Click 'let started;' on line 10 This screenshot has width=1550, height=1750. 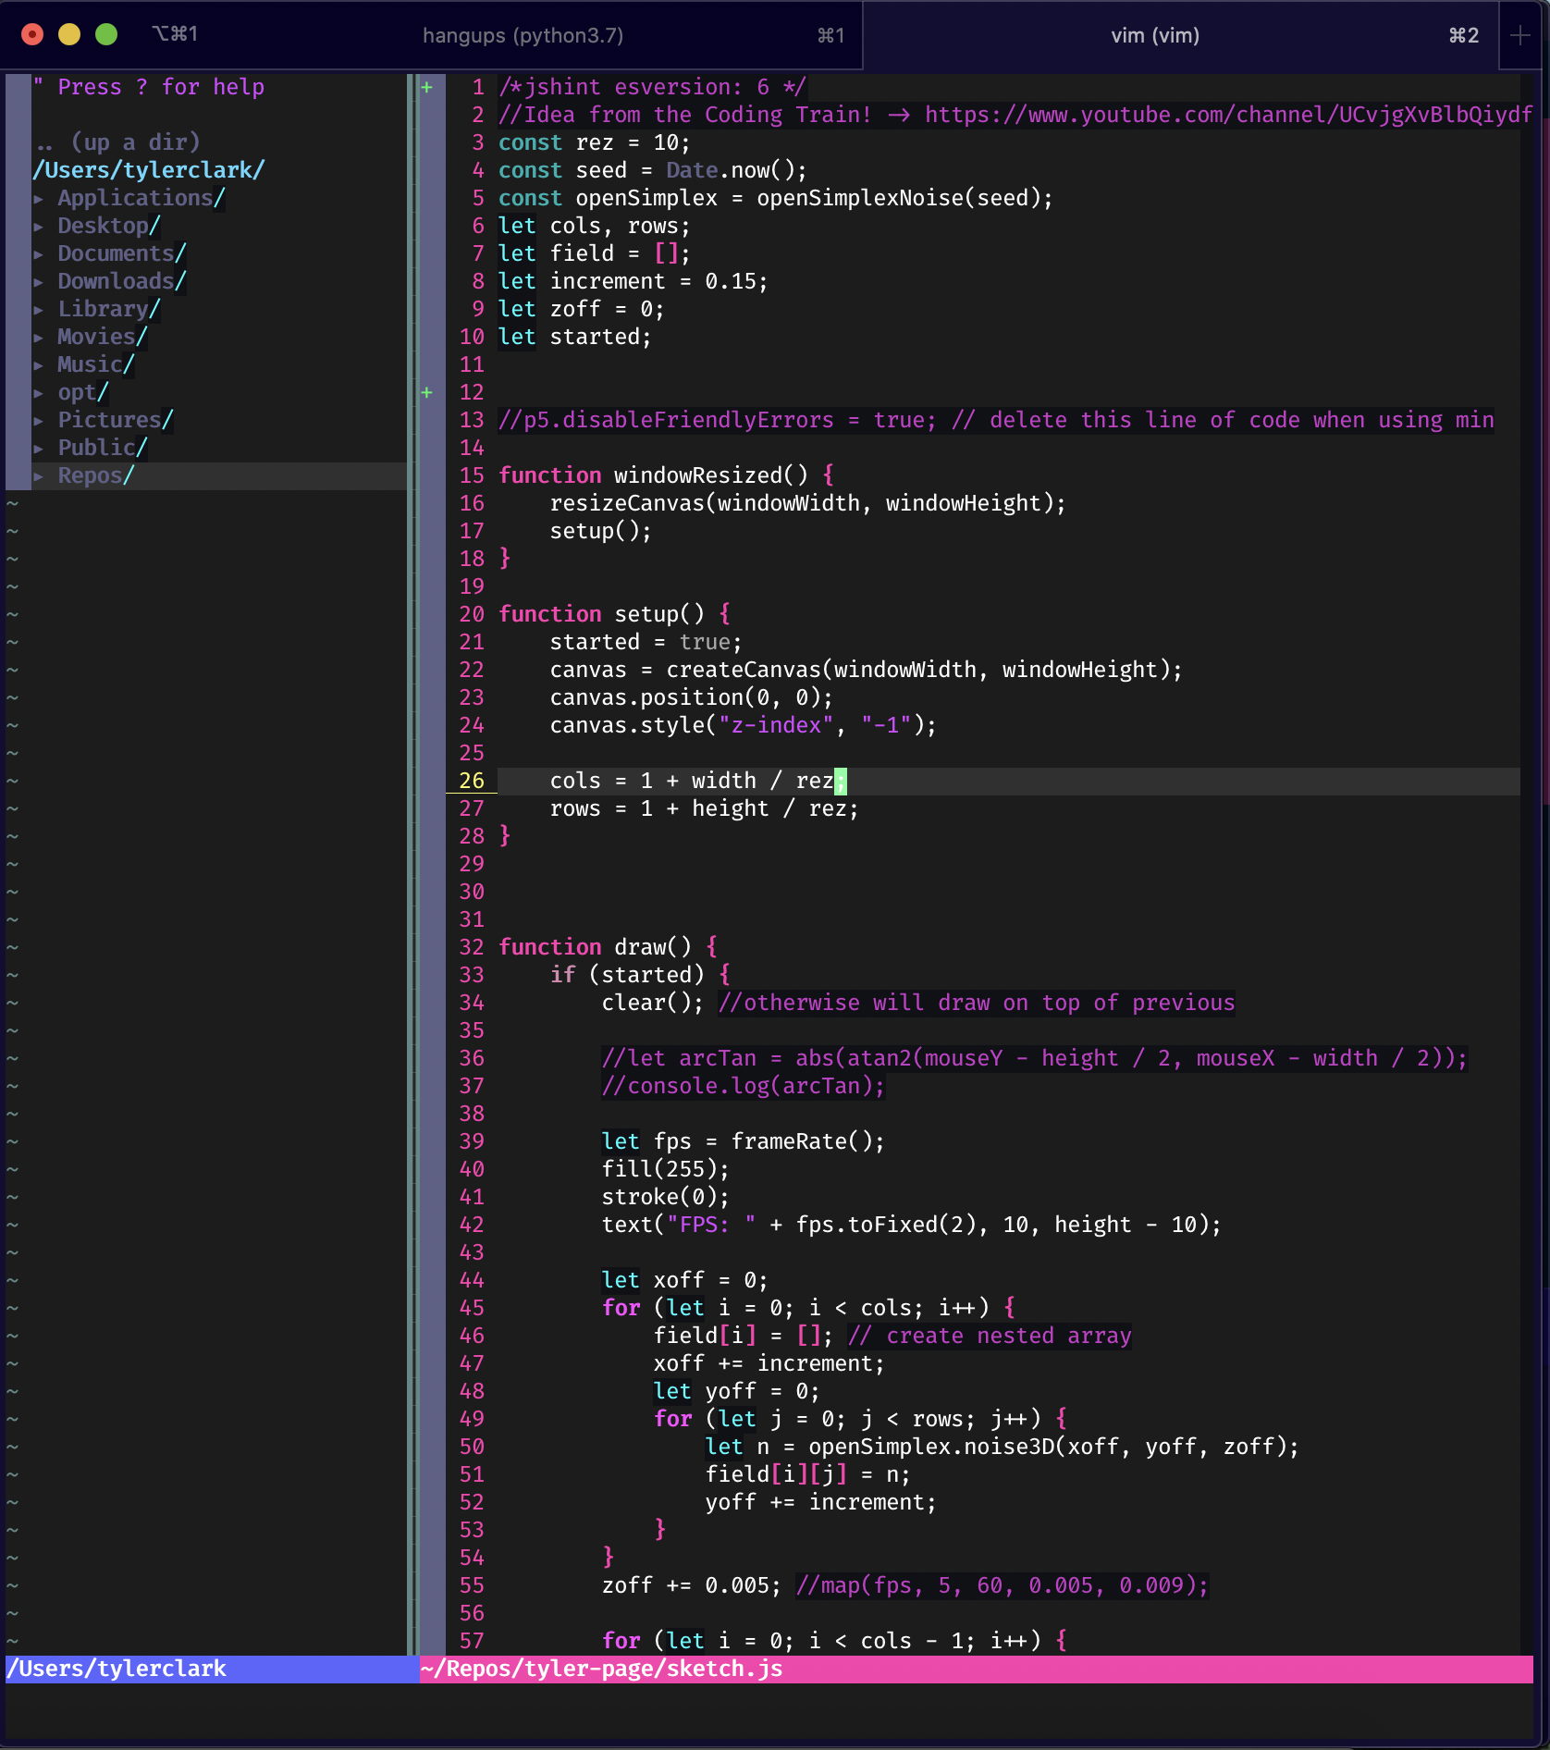[574, 337]
